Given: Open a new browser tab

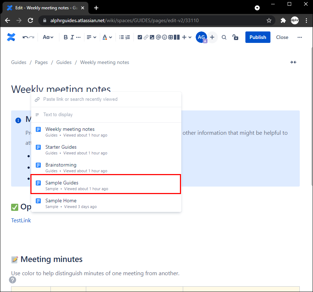Looking at the screenshot, I should [96, 8].
